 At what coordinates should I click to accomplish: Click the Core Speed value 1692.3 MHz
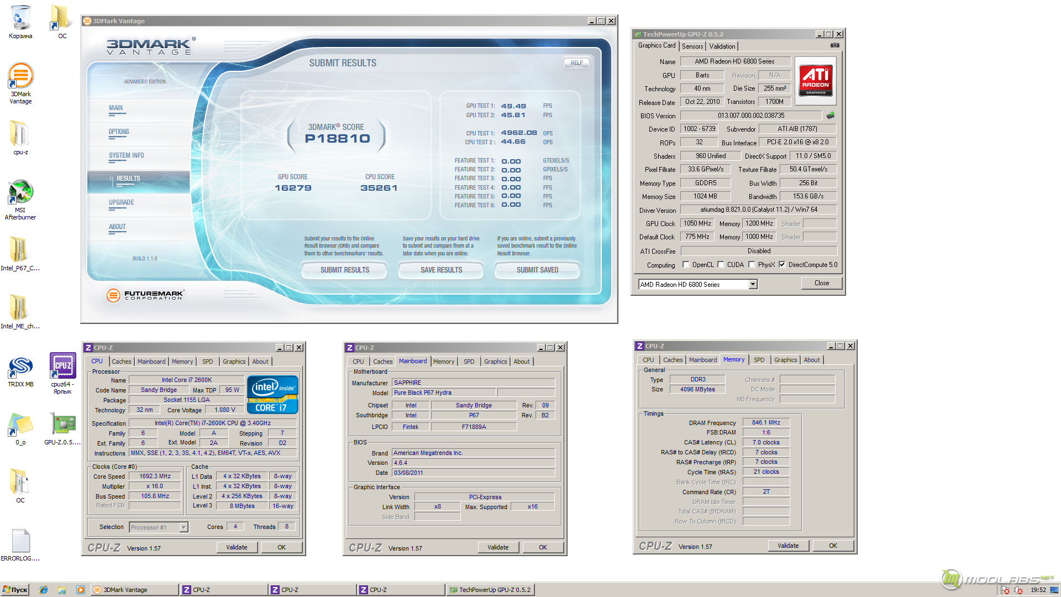pyautogui.click(x=155, y=476)
